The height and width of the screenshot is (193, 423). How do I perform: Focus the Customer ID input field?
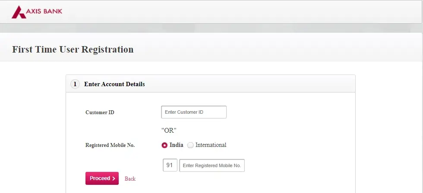click(x=194, y=112)
